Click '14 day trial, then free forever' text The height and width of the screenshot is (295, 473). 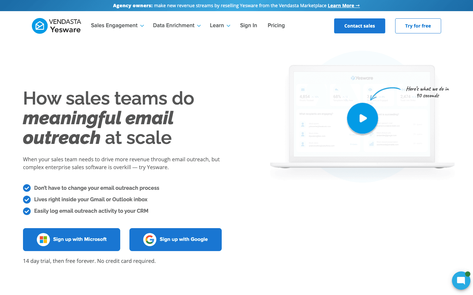click(59, 261)
